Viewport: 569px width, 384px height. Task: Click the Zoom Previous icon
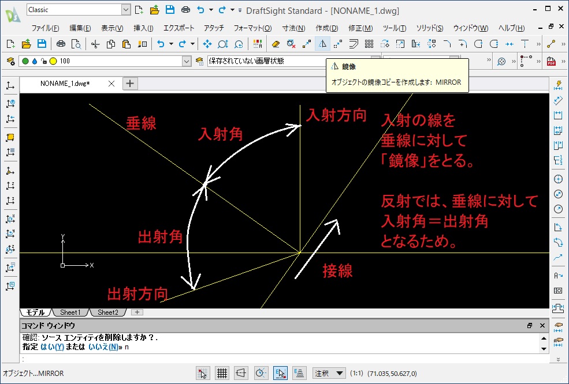tap(239, 44)
